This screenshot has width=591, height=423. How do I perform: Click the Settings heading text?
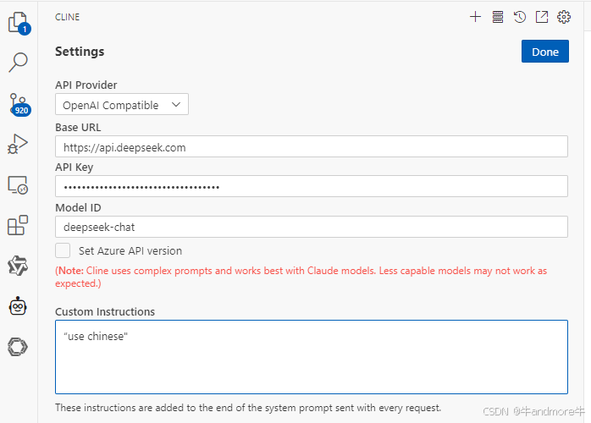(x=80, y=52)
